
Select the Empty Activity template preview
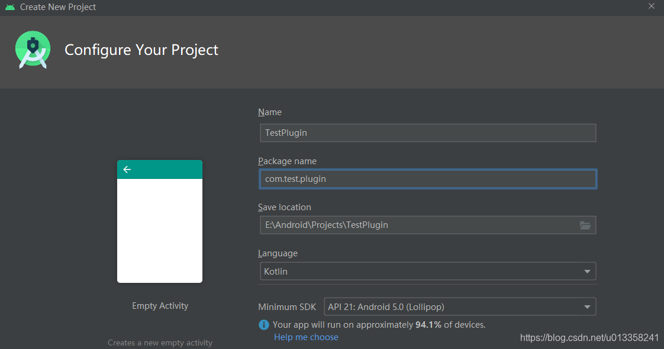[160, 221]
